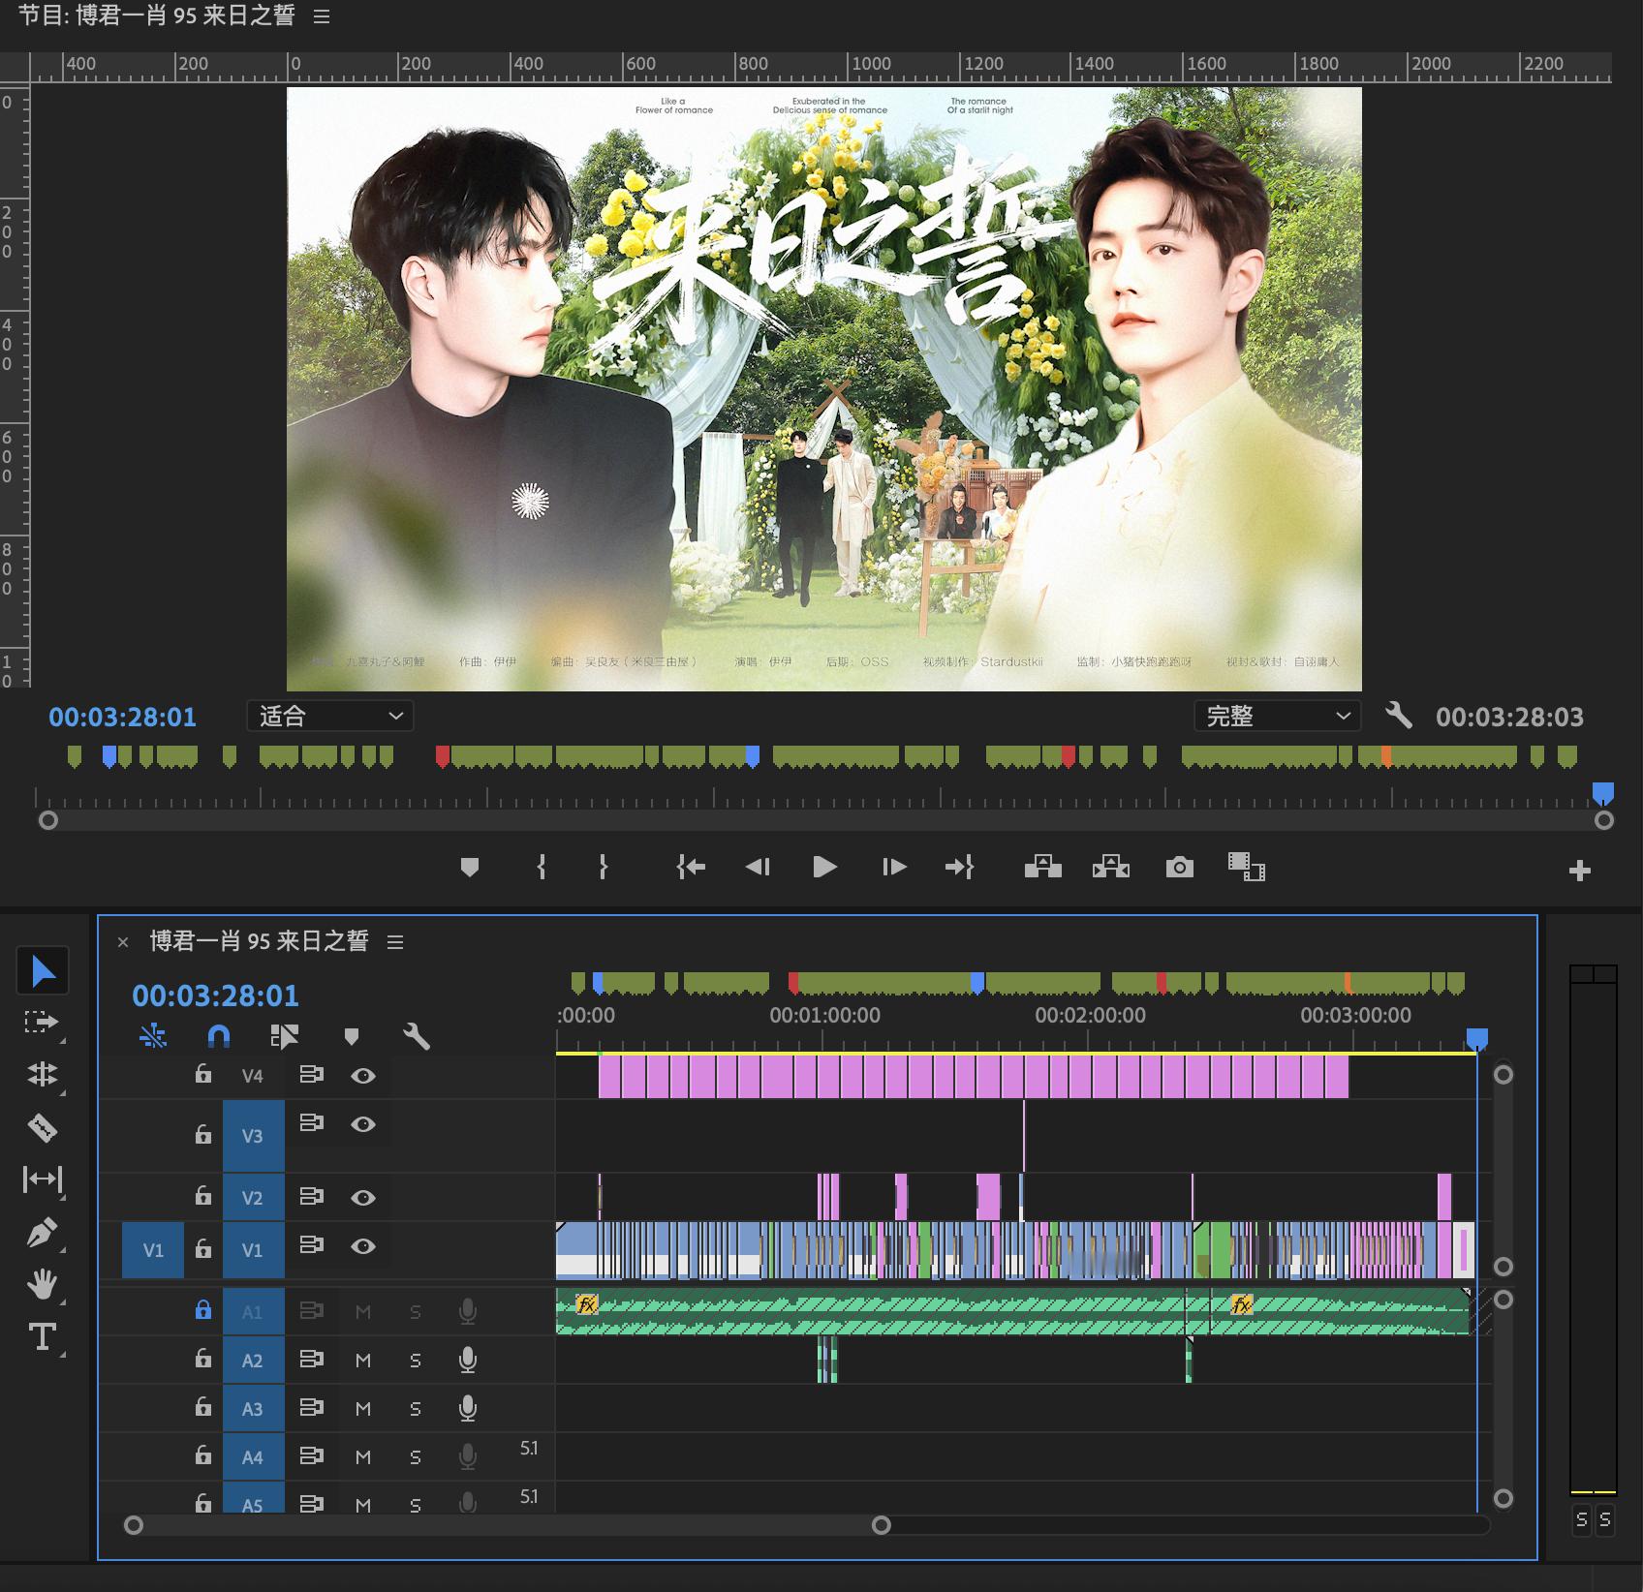This screenshot has width=1643, height=1592.
Task: Select the Slip tool
Action: point(42,1179)
